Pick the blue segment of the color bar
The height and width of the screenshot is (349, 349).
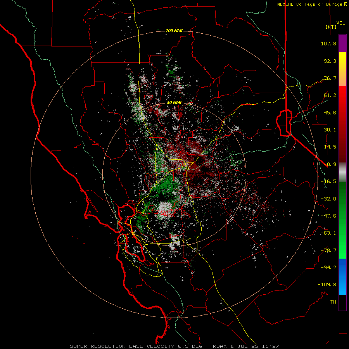coord(342,276)
